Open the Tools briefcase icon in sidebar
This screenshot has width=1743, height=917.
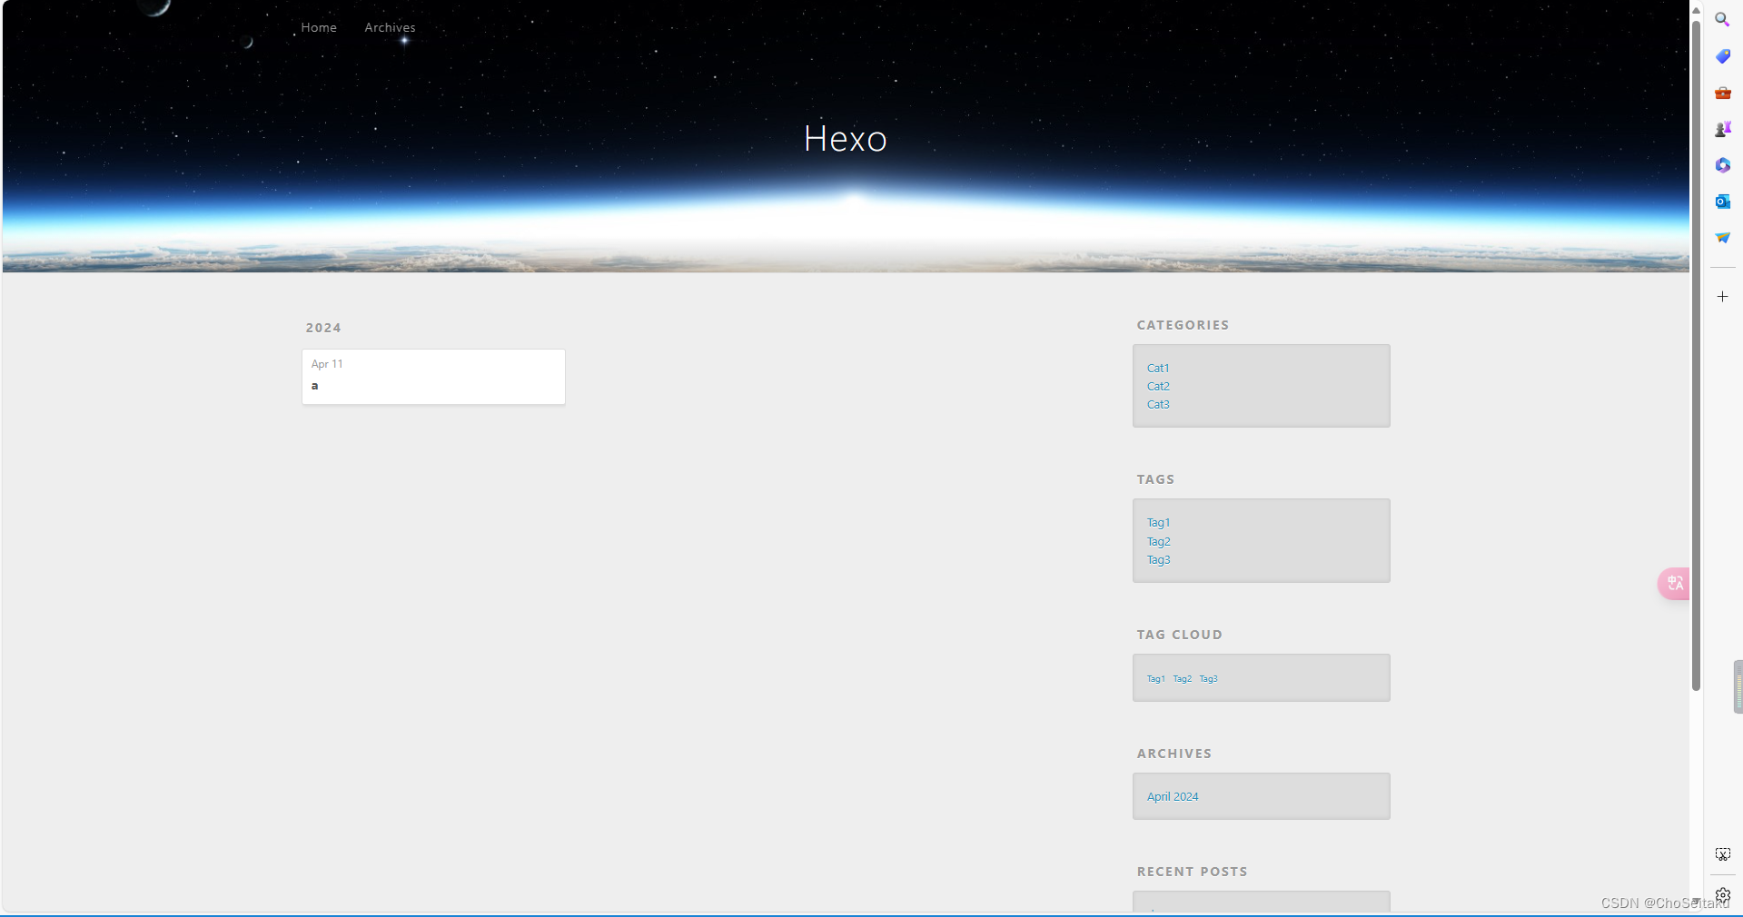coord(1722,93)
